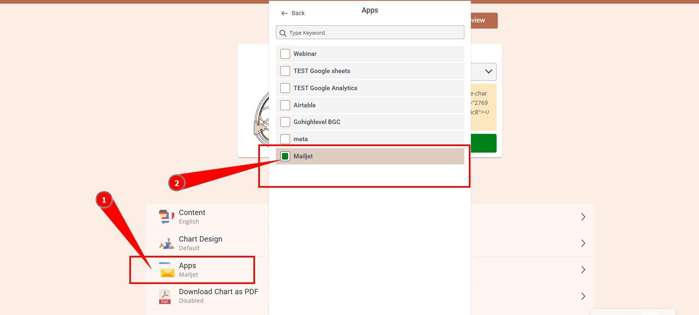Toggle the meta app checkbox
This screenshot has width=699, height=315.
coord(285,139)
